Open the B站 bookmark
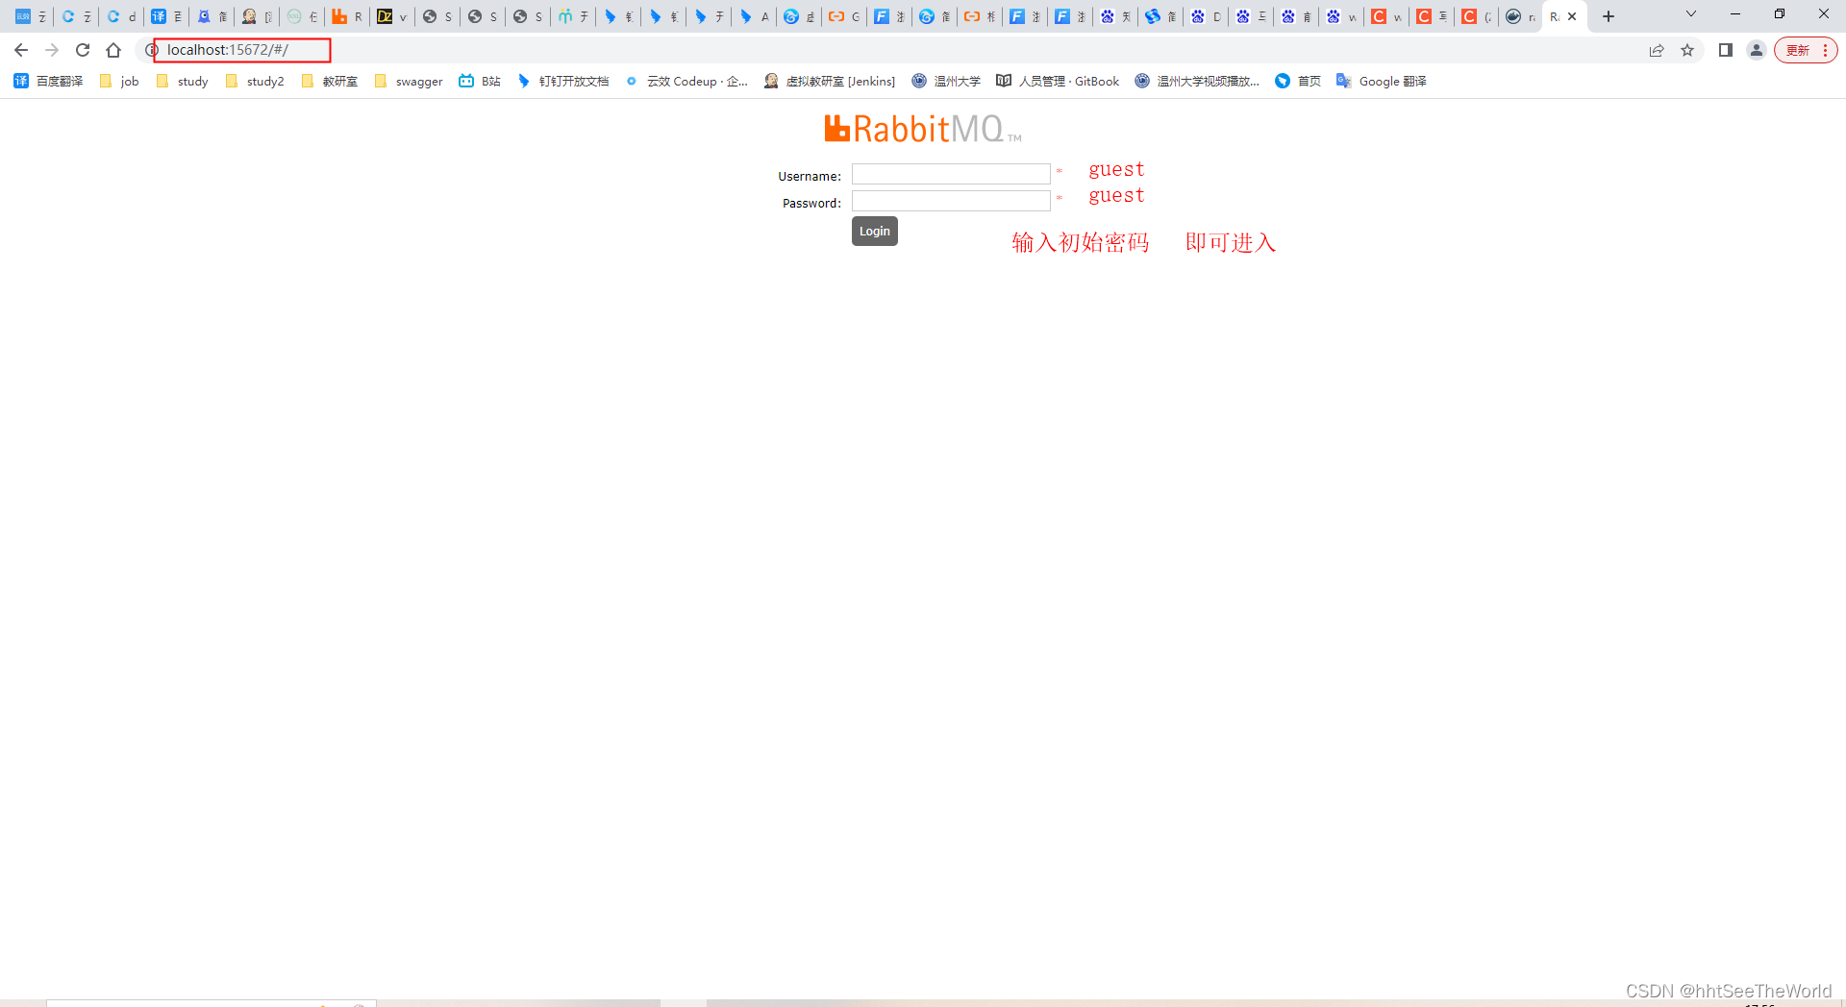 coord(480,82)
